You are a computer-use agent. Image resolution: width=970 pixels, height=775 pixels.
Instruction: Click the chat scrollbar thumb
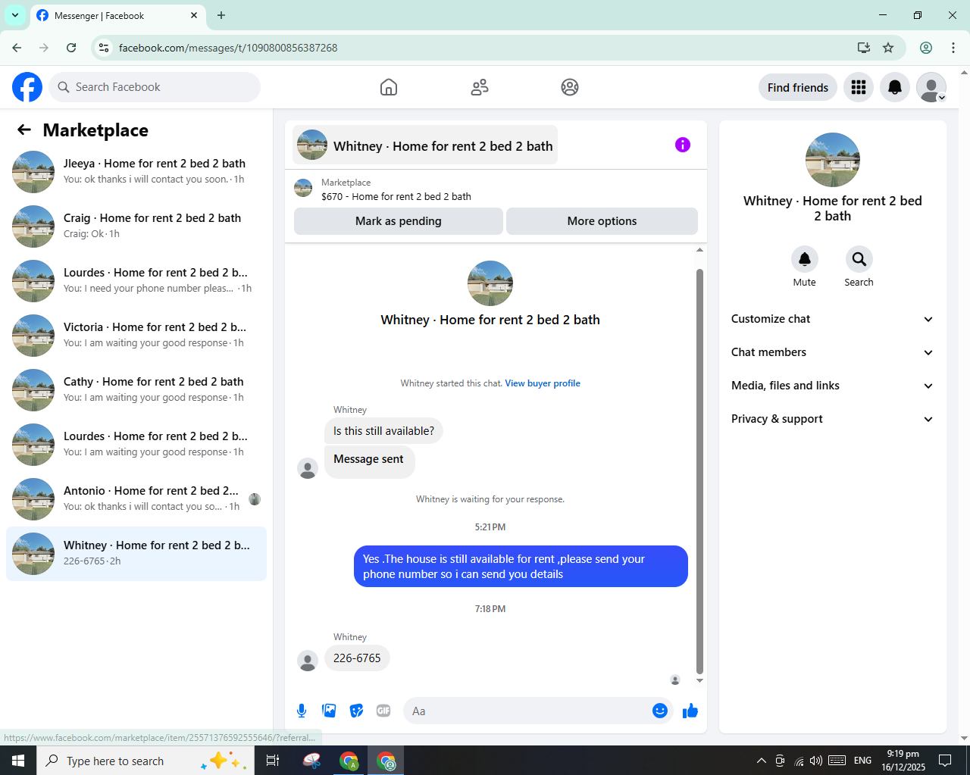click(699, 470)
